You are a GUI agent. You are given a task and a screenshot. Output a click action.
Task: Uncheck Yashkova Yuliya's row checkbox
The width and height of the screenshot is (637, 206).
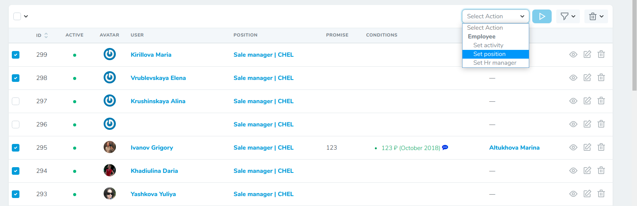point(16,194)
